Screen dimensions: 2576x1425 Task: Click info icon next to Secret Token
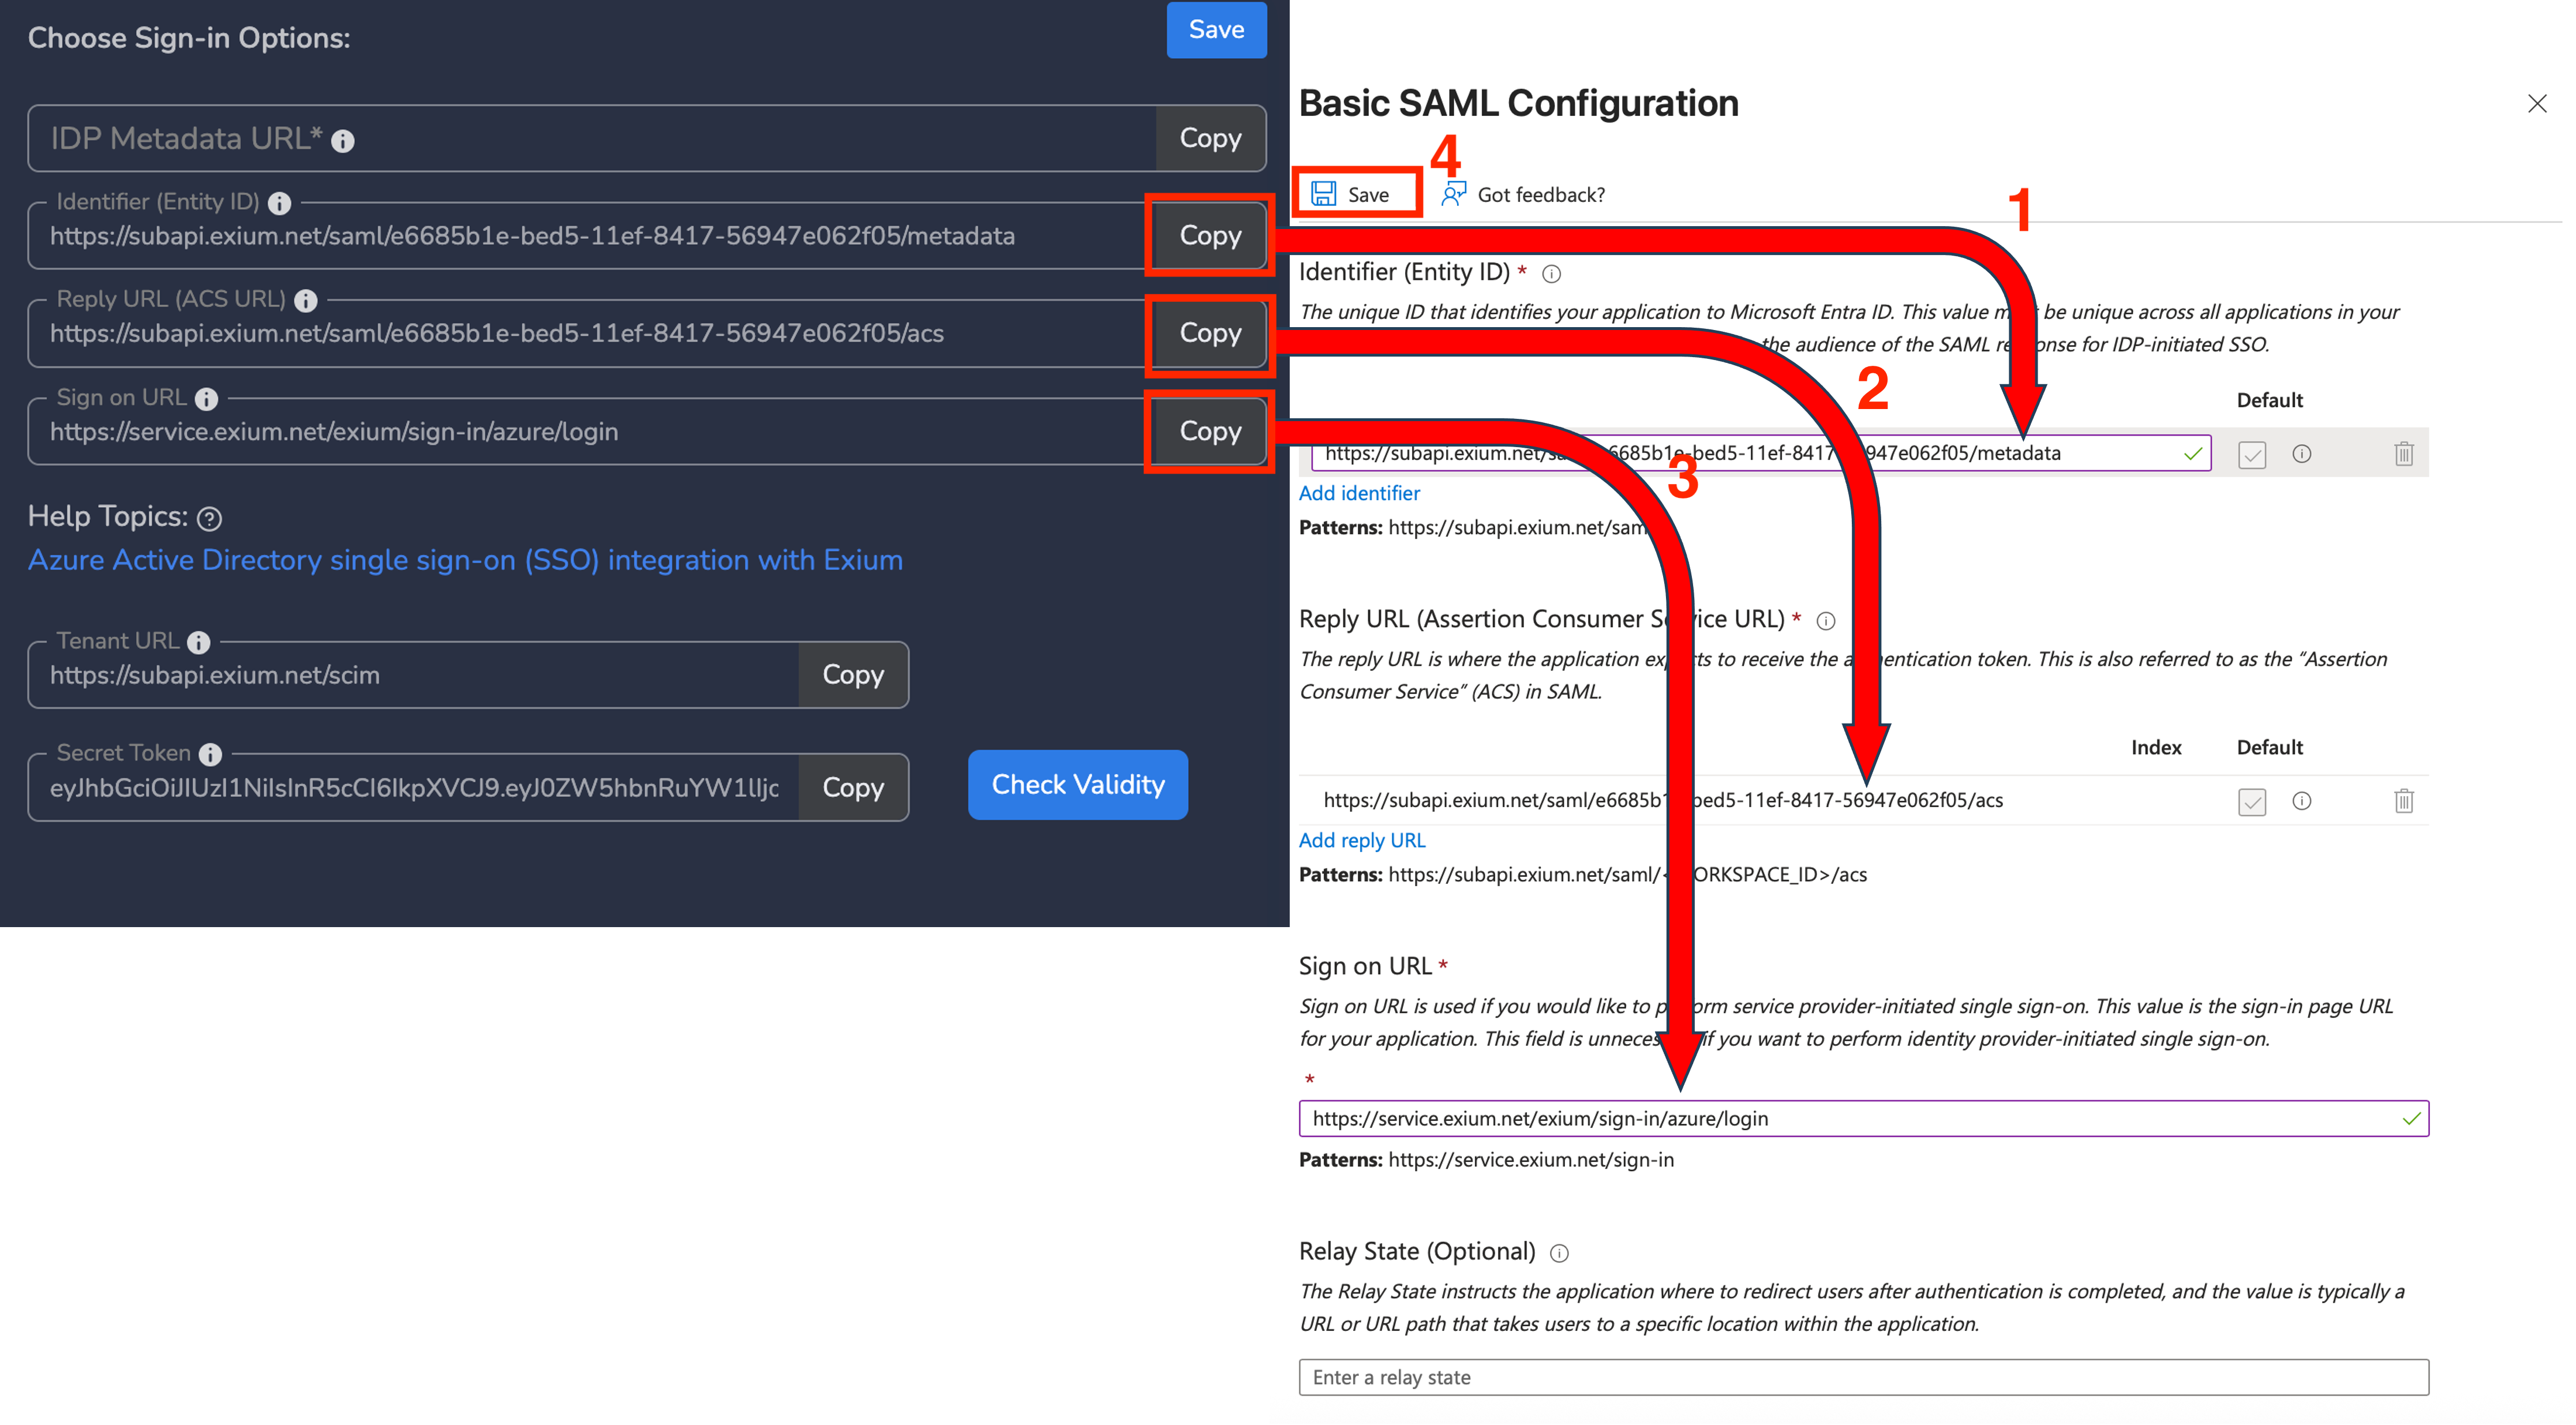tap(210, 754)
